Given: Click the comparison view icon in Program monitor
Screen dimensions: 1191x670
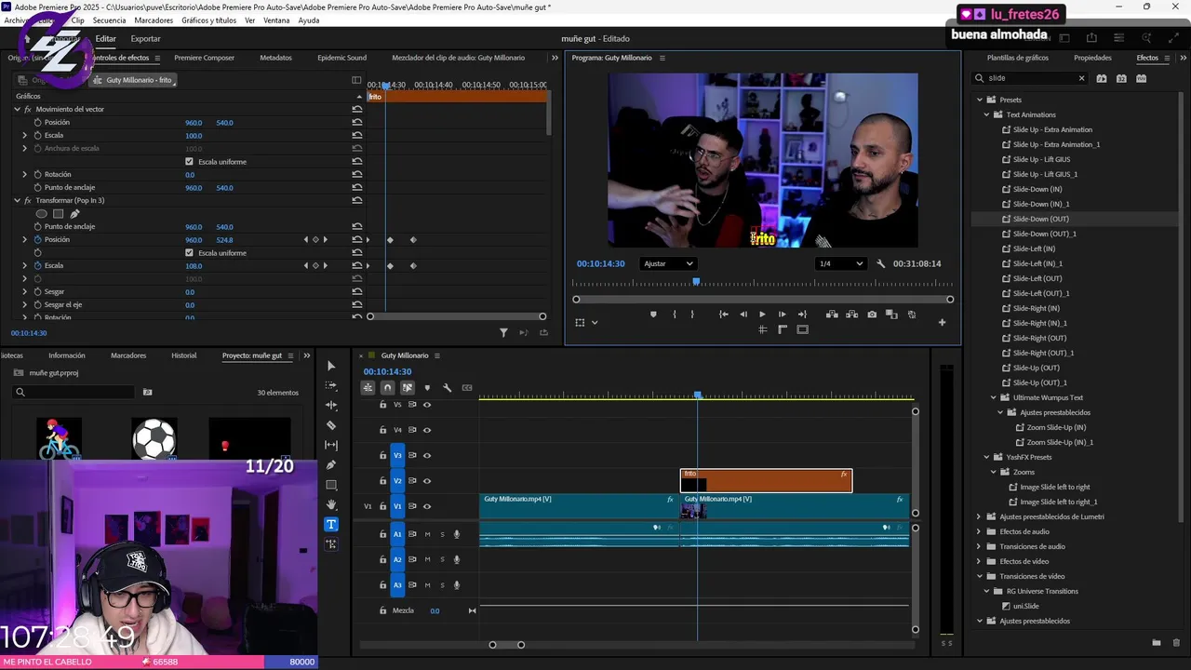Looking at the screenshot, I should coord(892,315).
